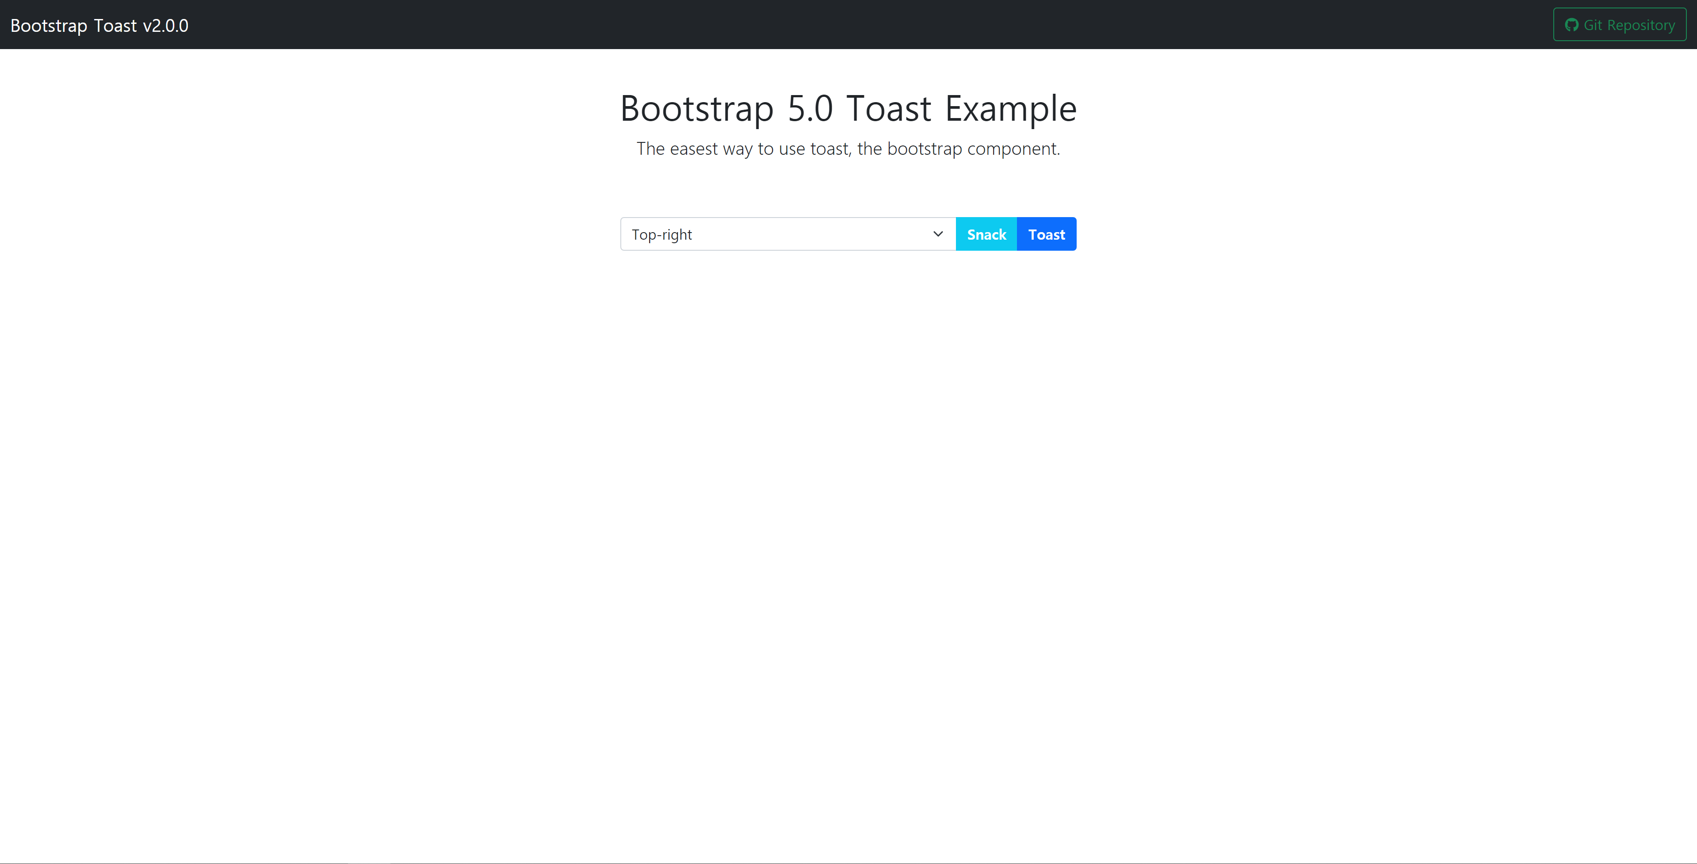Screen dimensions: 1697x864
Task: Click the dropdown chevron arrow
Action: coord(938,234)
